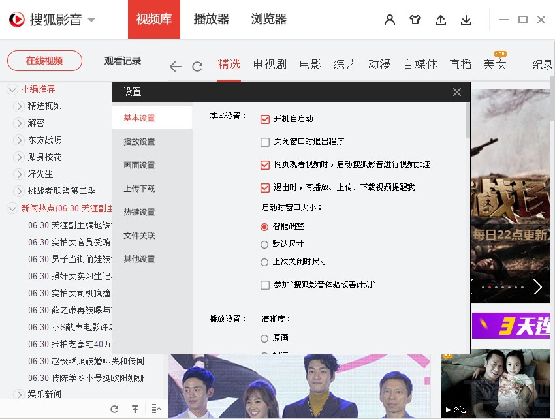Refresh the page with the reload arrow

pos(197,65)
